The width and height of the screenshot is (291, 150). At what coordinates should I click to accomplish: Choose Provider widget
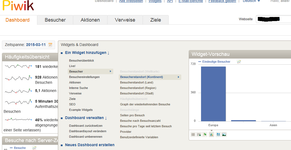pos(126,132)
